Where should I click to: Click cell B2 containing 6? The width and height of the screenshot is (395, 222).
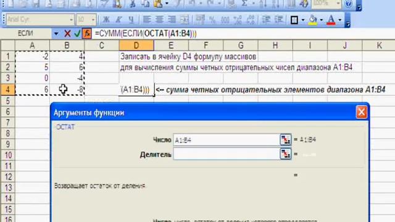pos(67,67)
